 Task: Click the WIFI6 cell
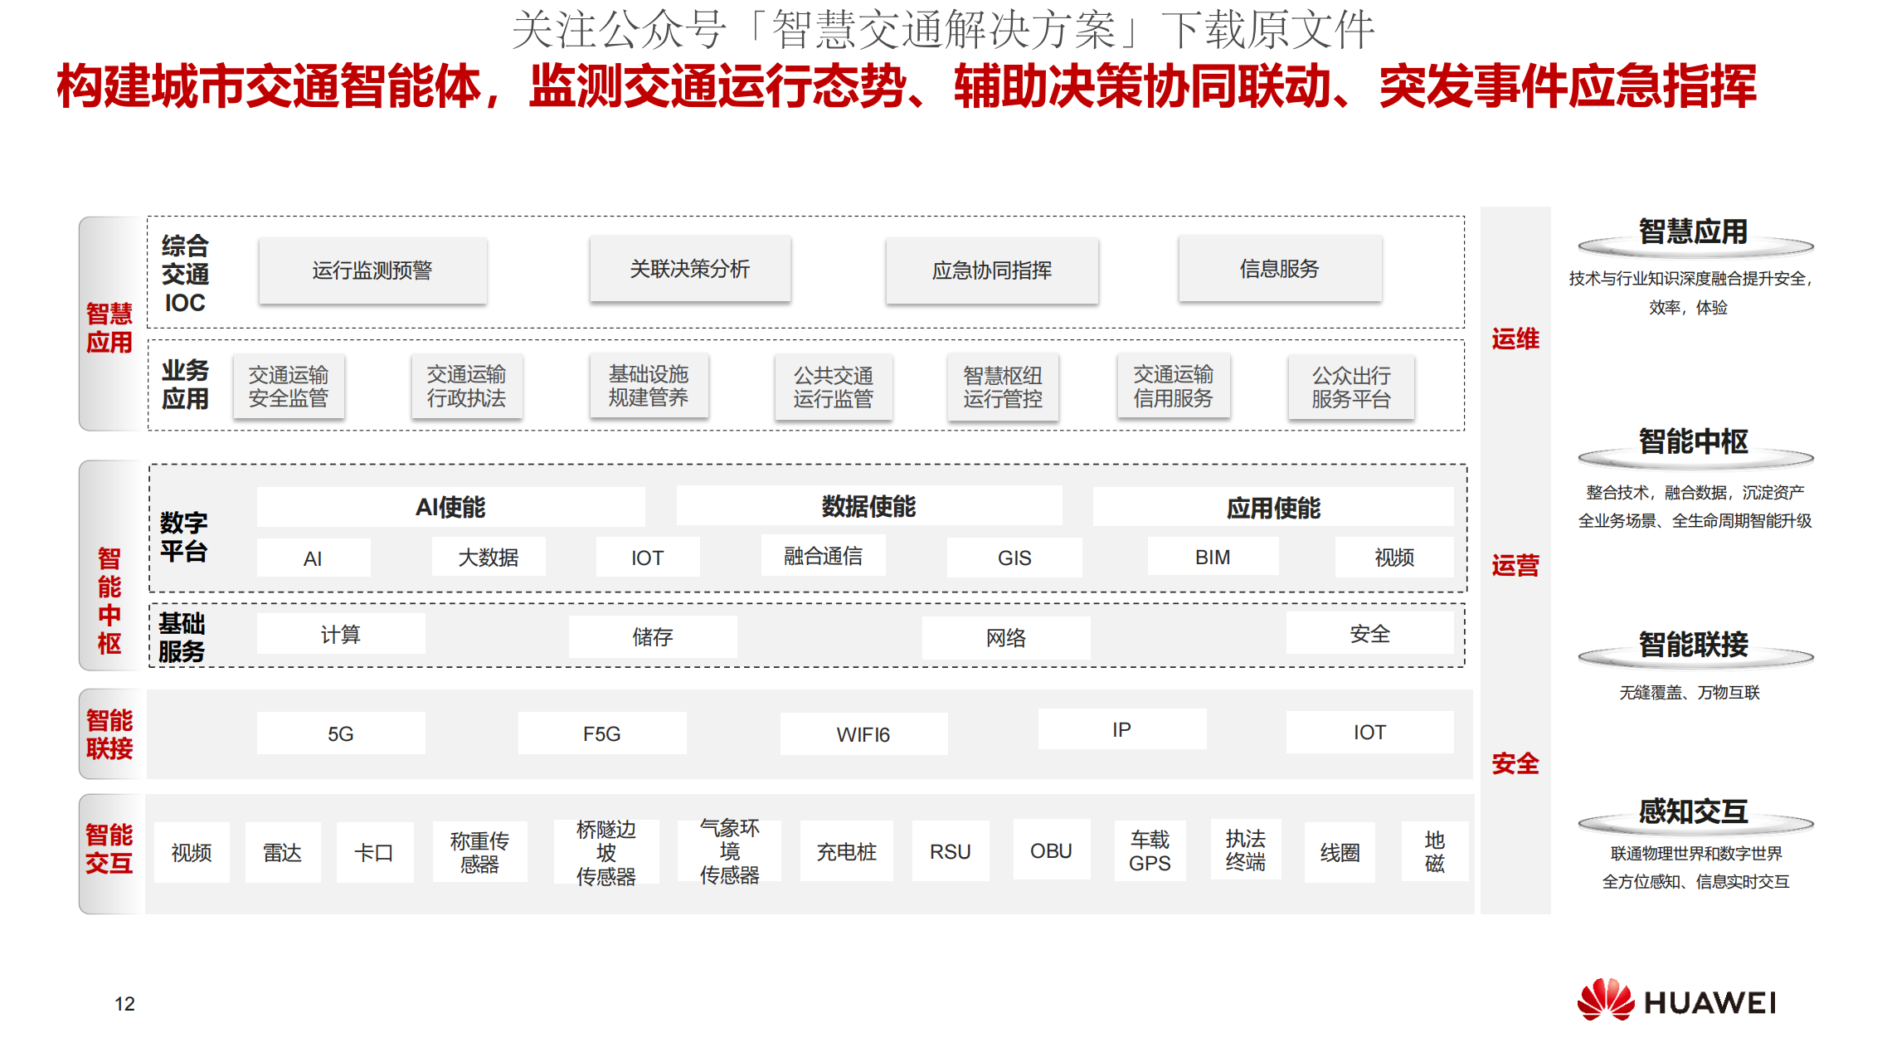point(863,733)
